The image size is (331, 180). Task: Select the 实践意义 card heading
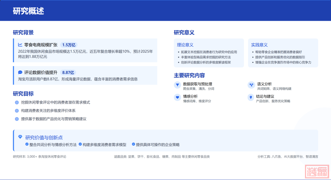[259, 45]
